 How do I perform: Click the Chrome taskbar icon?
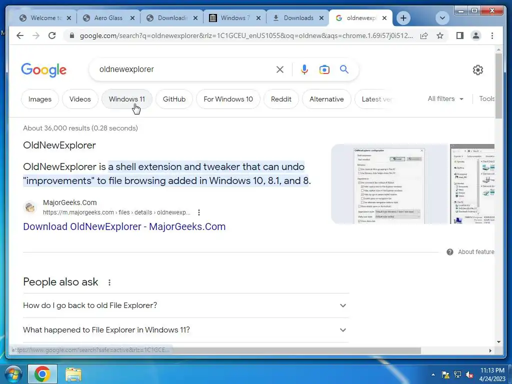42,374
